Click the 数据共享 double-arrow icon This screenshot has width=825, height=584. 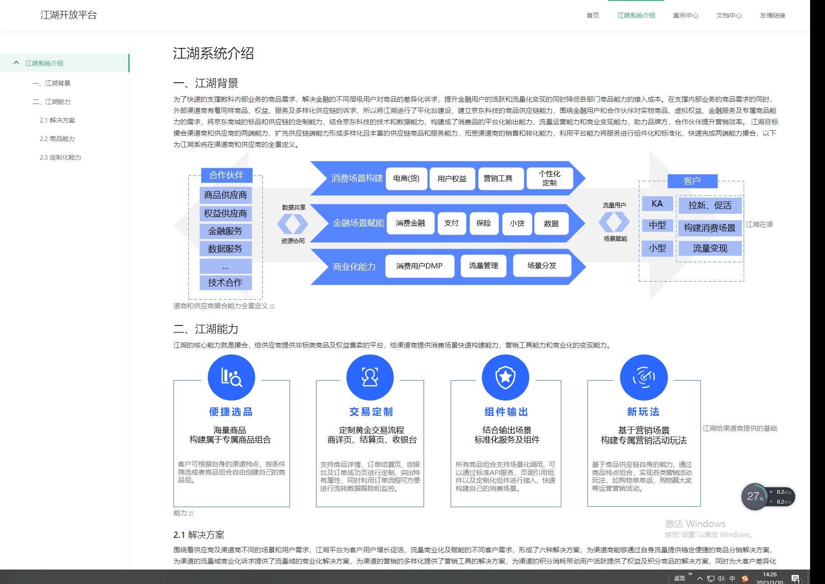tap(293, 224)
